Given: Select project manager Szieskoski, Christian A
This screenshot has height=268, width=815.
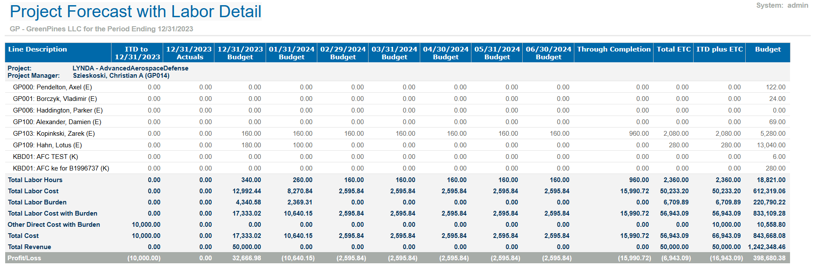Looking at the screenshot, I should click(x=121, y=76).
